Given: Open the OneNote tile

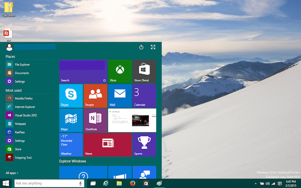Looking at the screenshot, I should pos(95,120).
